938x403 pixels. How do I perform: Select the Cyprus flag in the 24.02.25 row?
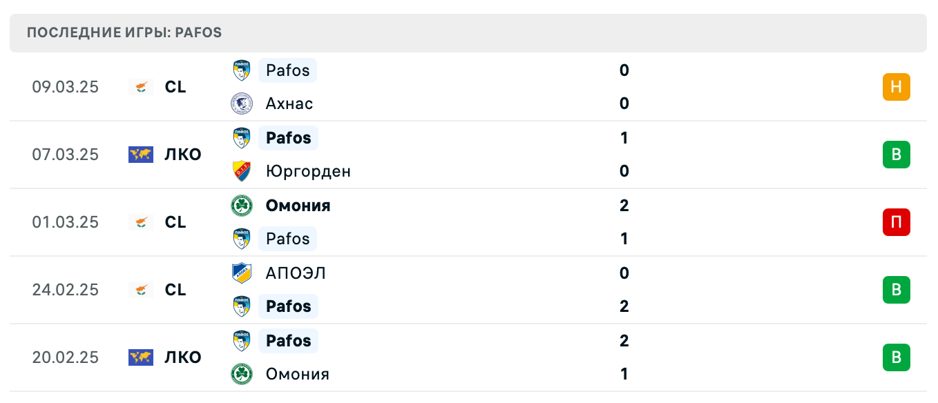click(x=141, y=290)
